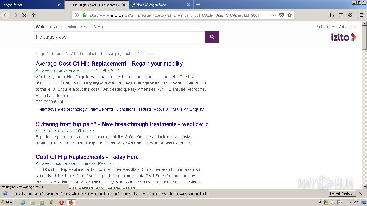Viewport: 367px width, 206px height.
Task: Click the forward navigation arrow
Action: (x=15, y=15)
